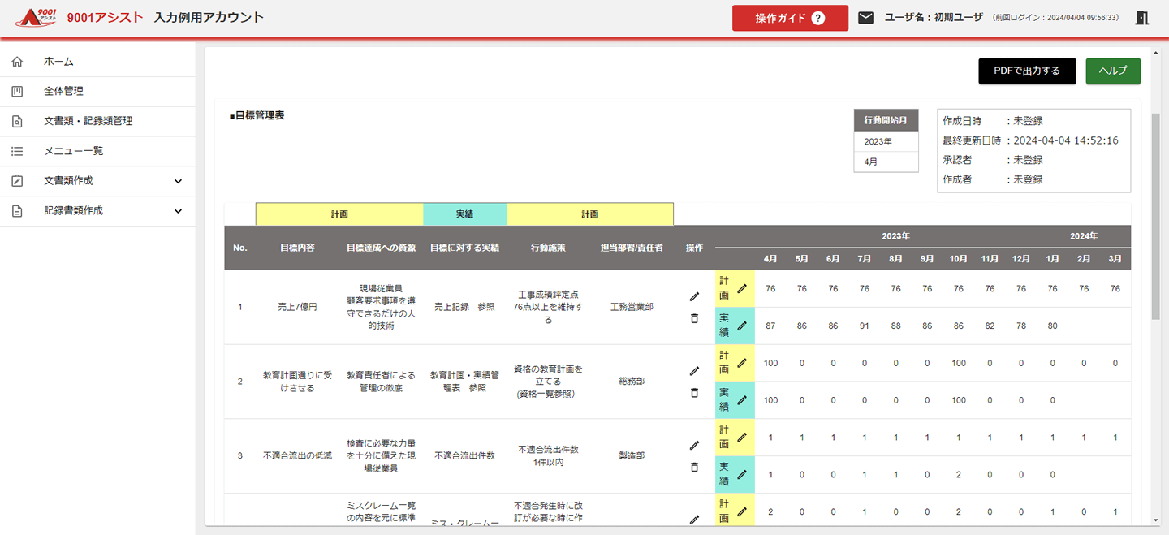This screenshot has height=535, width=1169.
Task: Click the メニュー一覧 list icon
Action: 18,151
